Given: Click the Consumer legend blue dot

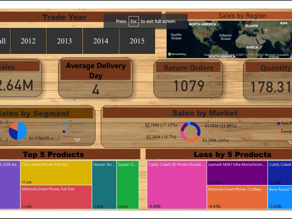Looking at the screenshot, I should click(64, 124).
